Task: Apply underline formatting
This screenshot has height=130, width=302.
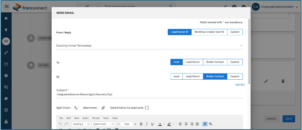Action: pos(152,124)
